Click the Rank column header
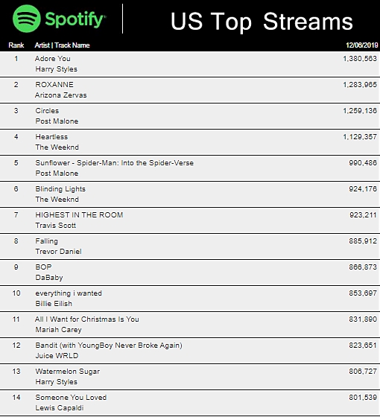 16,45
